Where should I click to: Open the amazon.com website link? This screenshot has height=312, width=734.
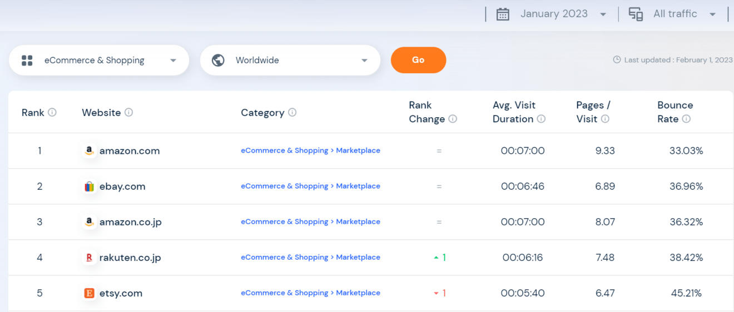[130, 151]
